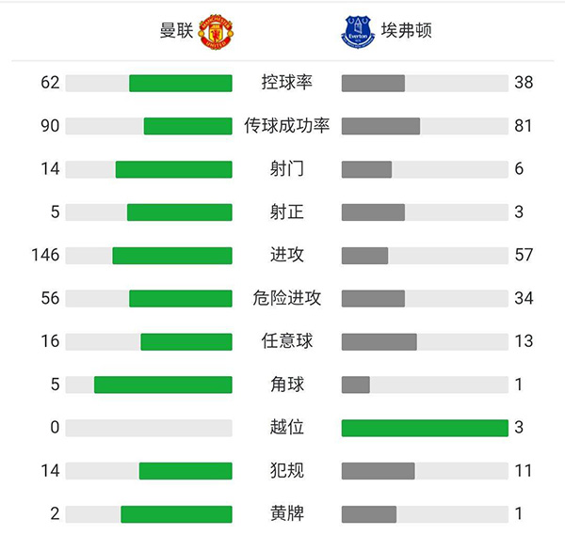This screenshot has height=534, width=565.
Task: Click the Everton club badge icon
Action: click(x=358, y=31)
